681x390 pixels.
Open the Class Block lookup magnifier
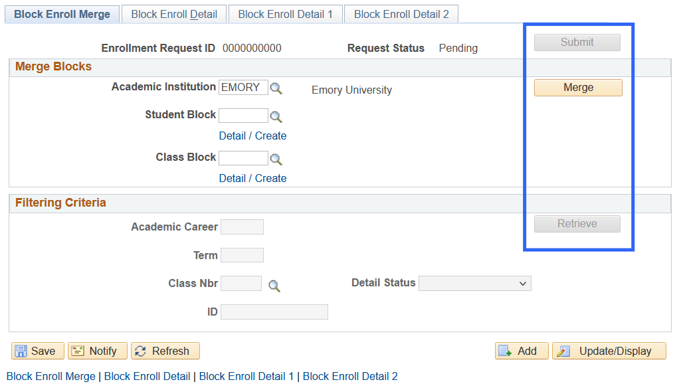[276, 158]
